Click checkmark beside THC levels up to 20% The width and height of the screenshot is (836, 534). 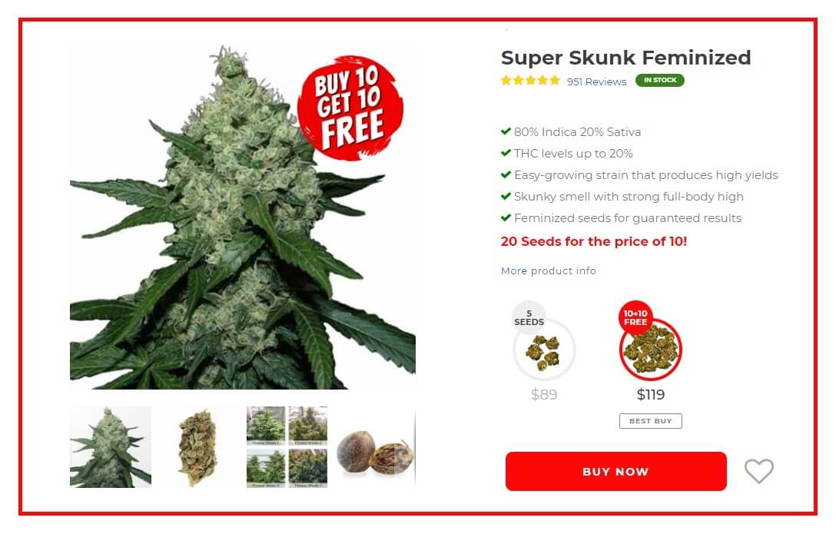(x=506, y=153)
